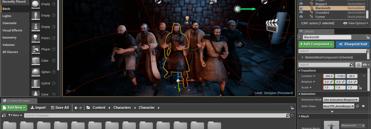Select the Content Browser tab
The width and height of the screenshot is (371, 129).
[x=19, y=101]
